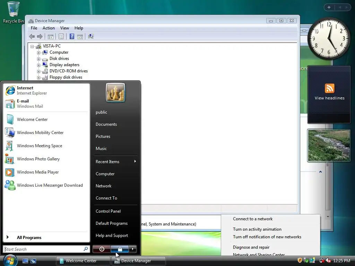Open Default Programs
This screenshot has height=266, width=355.
click(x=115, y=223)
